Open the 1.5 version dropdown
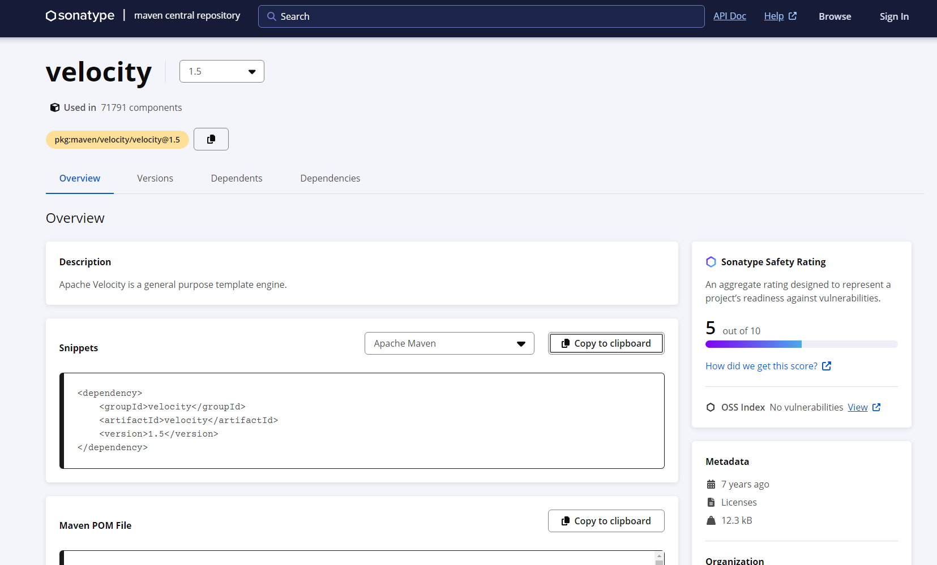Screen dimensions: 937x565 click(222, 71)
